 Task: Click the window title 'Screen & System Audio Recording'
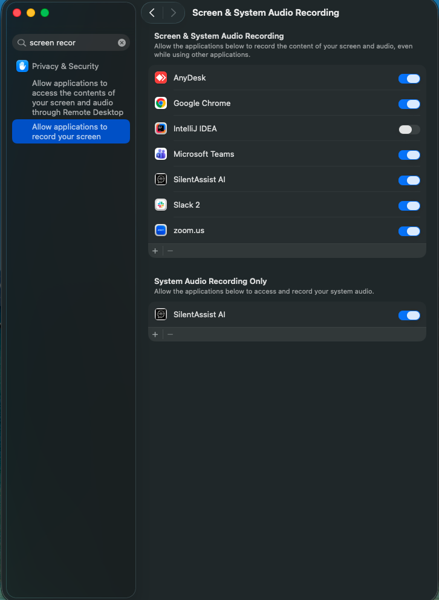coord(265,13)
